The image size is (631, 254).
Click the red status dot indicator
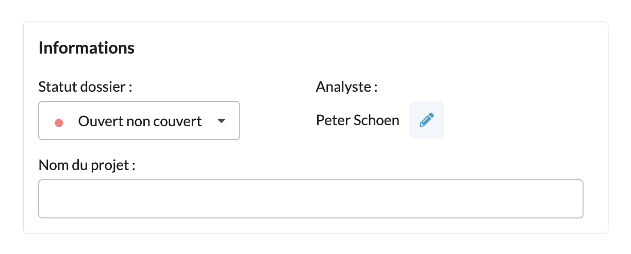point(59,123)
